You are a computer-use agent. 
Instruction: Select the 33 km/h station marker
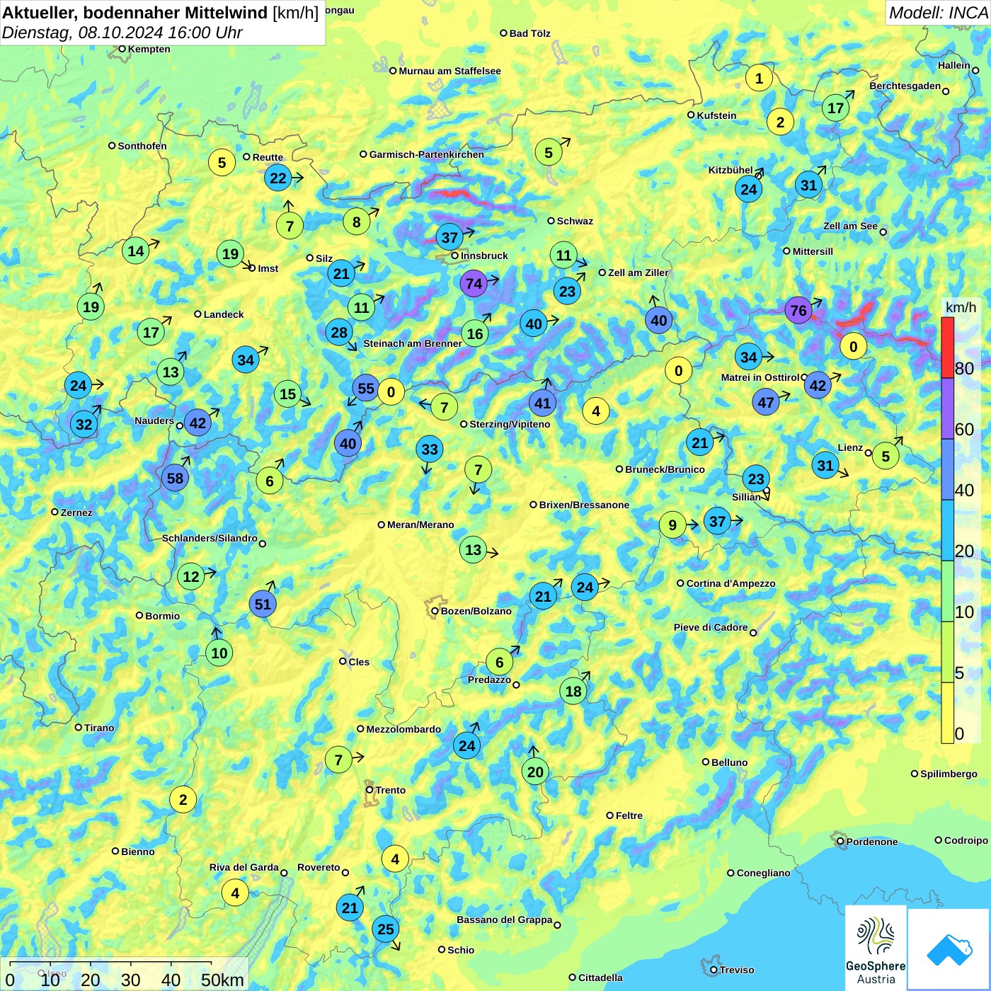coord(430,449)
